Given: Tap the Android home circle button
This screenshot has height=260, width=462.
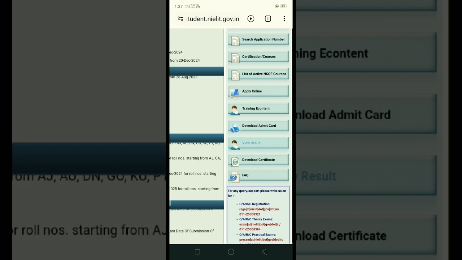Looking at the screenshot, I should pyautogui.click(x=231, y=252).
